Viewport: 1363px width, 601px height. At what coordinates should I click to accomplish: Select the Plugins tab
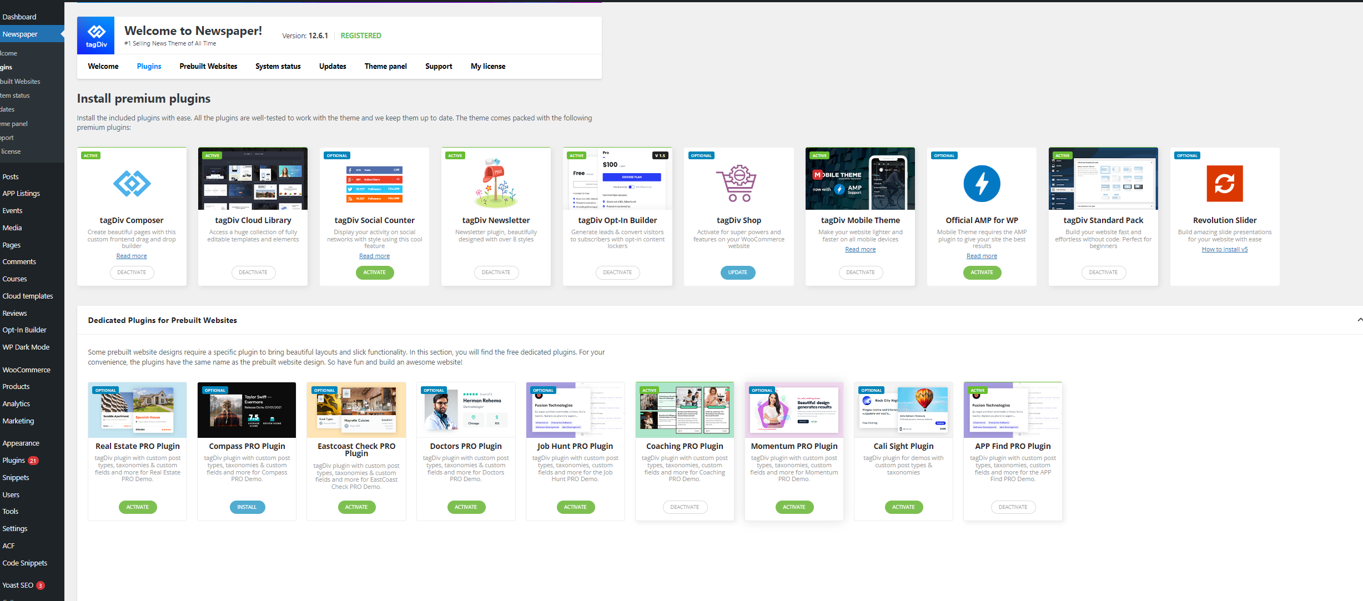[x=149, y=66]
